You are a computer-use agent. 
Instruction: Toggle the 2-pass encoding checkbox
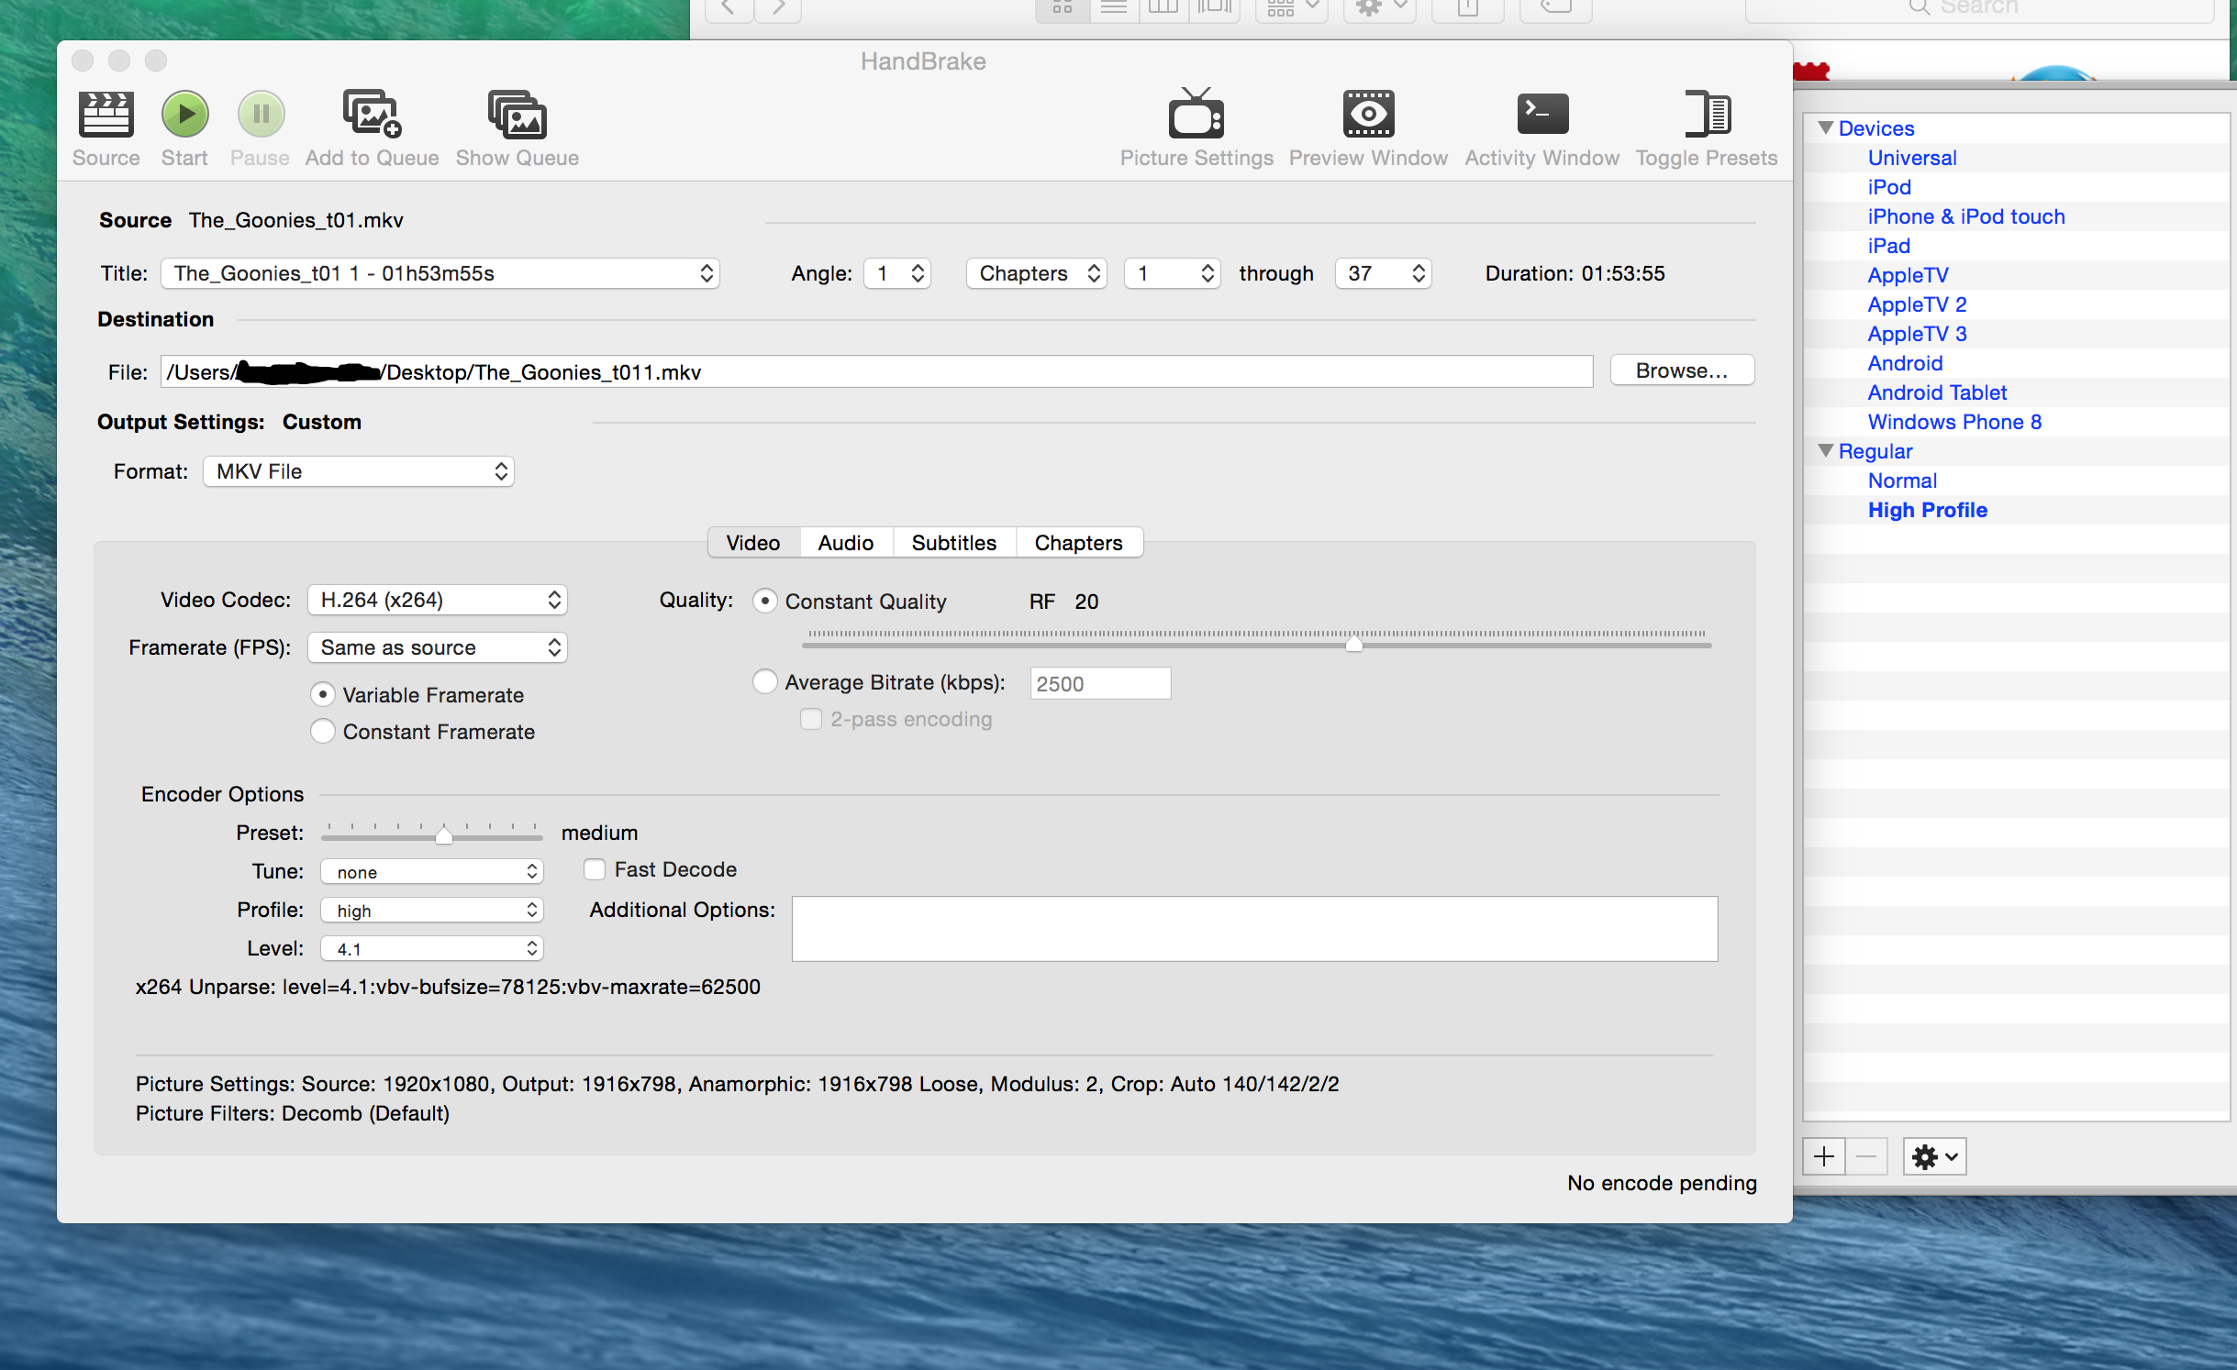pyautogui.click(x=811, y=719)
